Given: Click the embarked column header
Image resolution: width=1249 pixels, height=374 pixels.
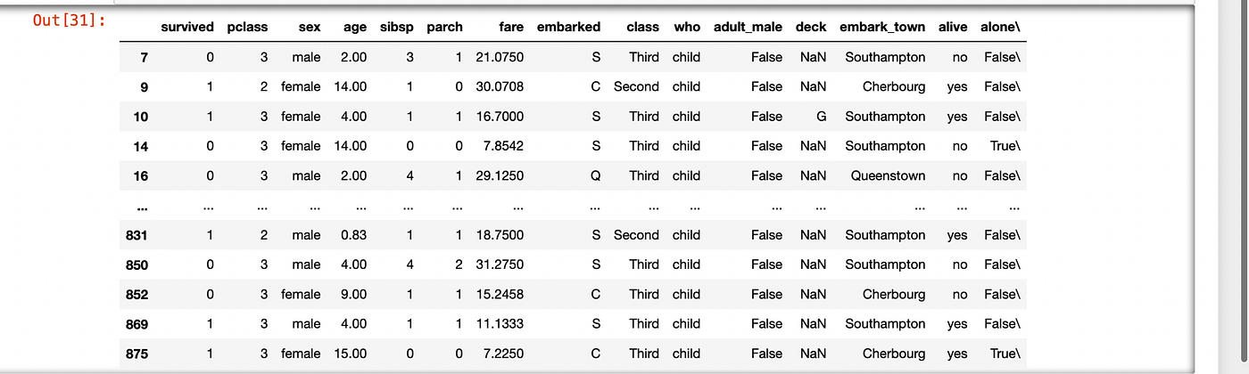Looking at the screenshot, I should (x=568, y=27).
